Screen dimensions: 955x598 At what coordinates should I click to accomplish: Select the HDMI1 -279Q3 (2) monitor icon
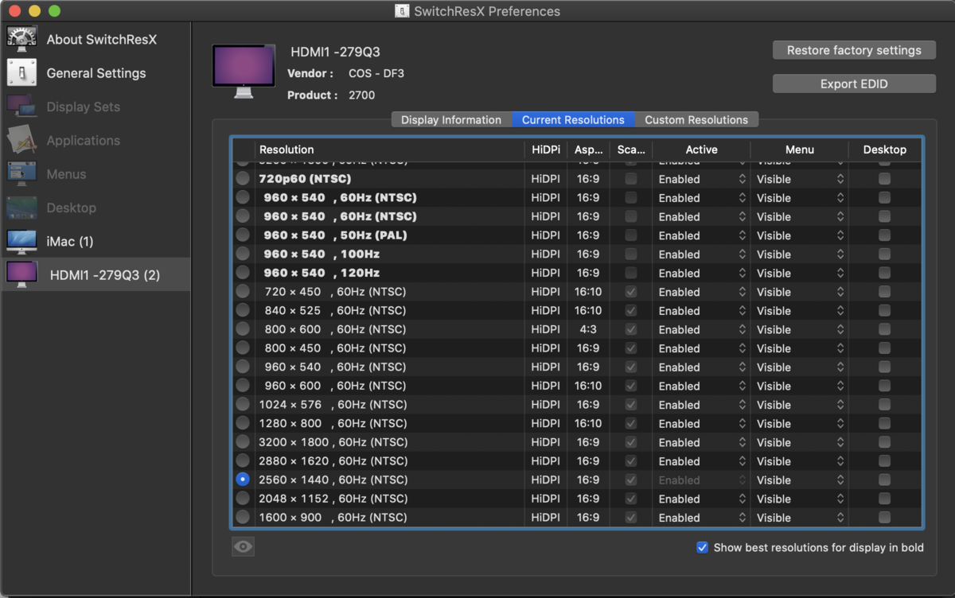[x=21, y=274]
